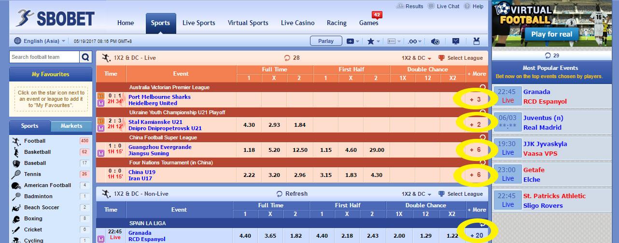Image resolution: width=619 pixels, height=243 pixels.
Task: Choose Cricket in sports list
Action: 51,229
